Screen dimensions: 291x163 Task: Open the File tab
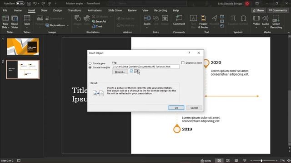pyautogui.click(x=5, y=10)
